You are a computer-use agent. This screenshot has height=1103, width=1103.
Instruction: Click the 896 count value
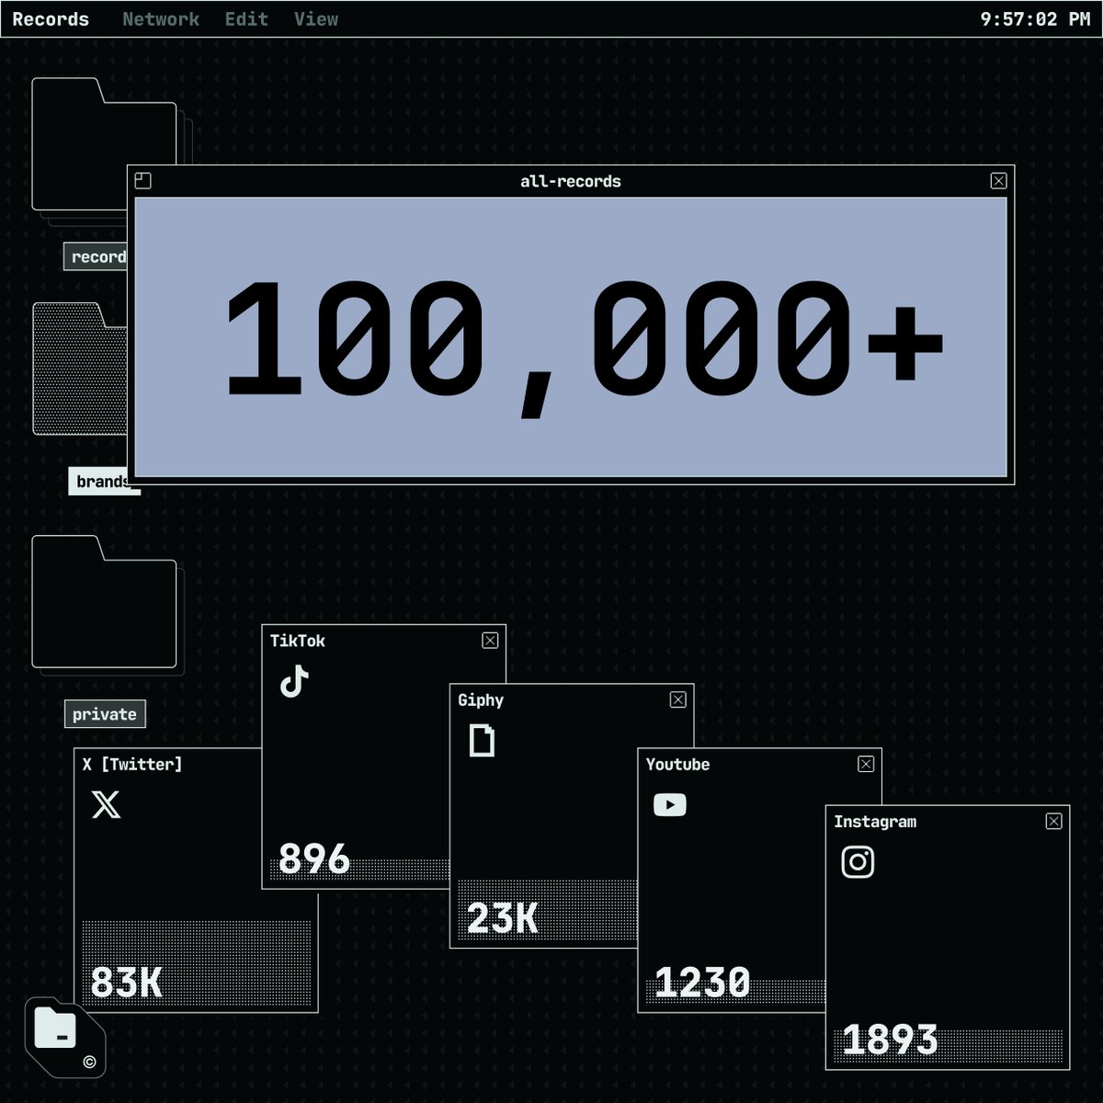(314, 859)
